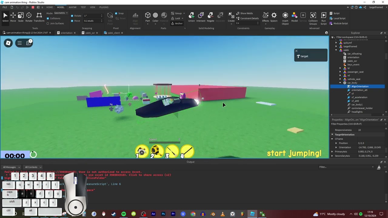Open the orientation script tab
This screenshot has height=218, width=388.
tap(66, 33)
